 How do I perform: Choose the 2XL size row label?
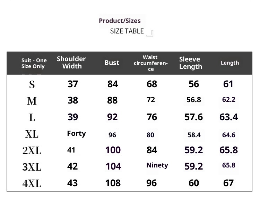click(x=32, y=150)
